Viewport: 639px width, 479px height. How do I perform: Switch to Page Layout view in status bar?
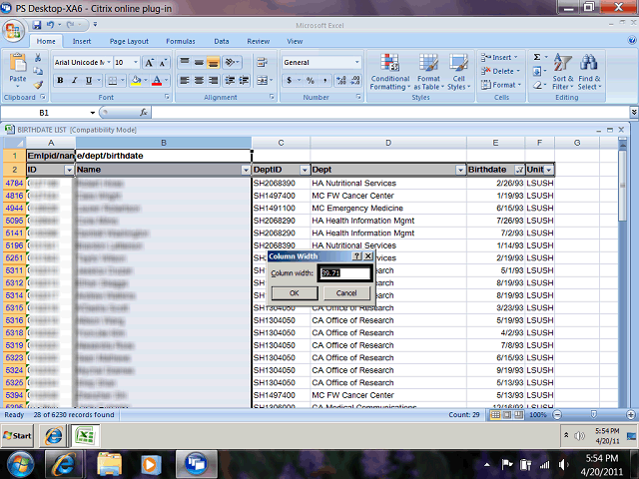click(x=506, y=415)
